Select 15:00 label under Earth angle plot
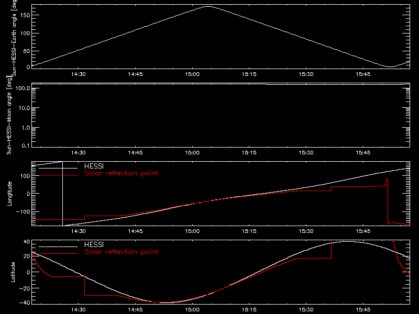Image resolution: width=419 pixels, height=314 pixels. coord(192,74)
